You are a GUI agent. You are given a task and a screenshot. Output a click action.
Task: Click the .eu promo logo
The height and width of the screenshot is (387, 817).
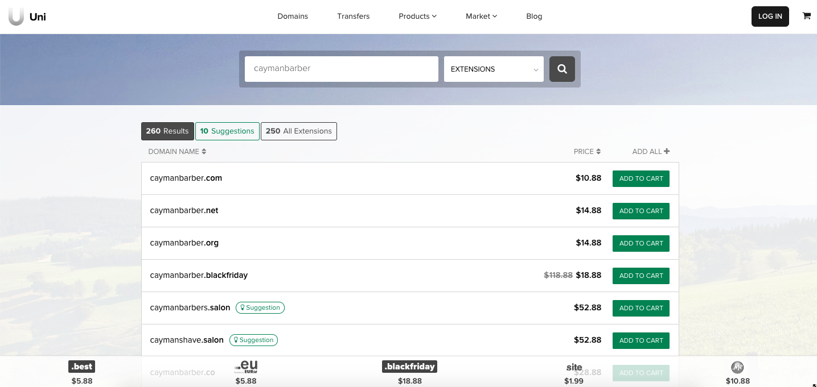tap(246, 367)
